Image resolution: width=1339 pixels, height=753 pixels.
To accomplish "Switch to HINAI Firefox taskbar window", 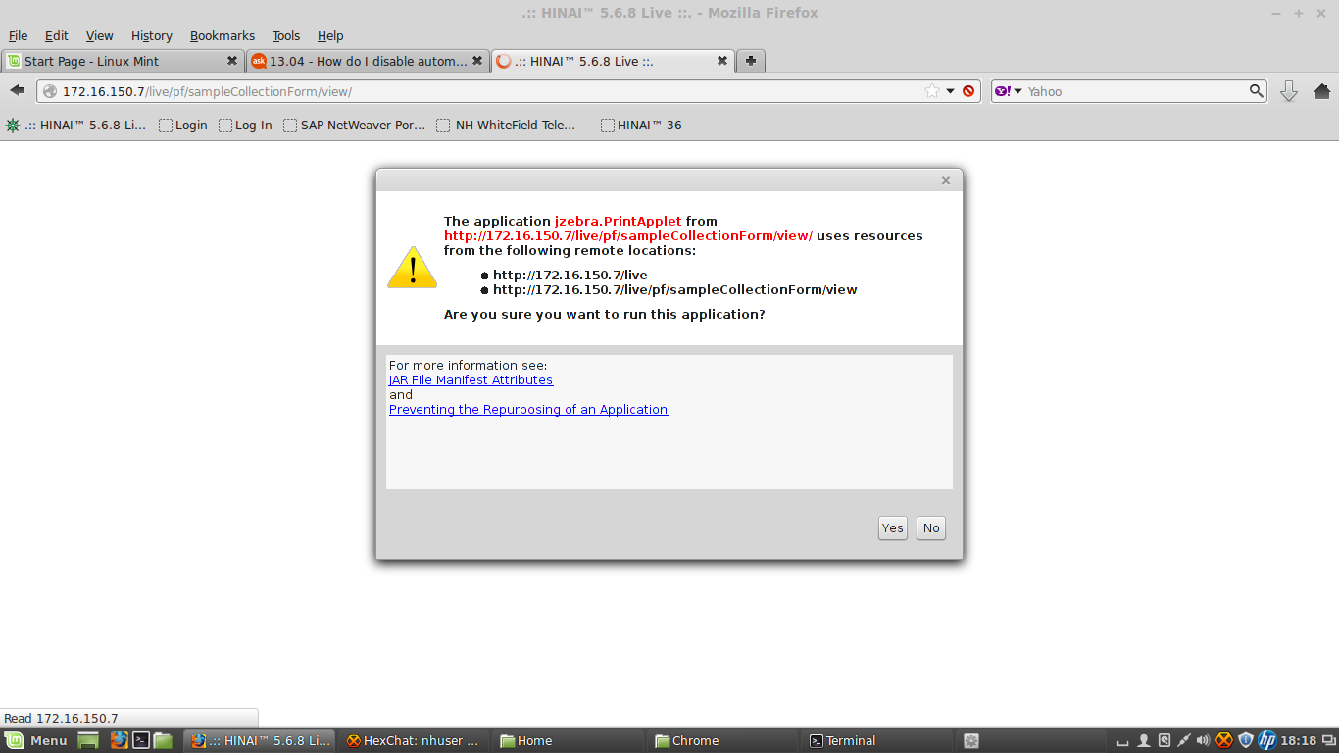I will (260, 740).
